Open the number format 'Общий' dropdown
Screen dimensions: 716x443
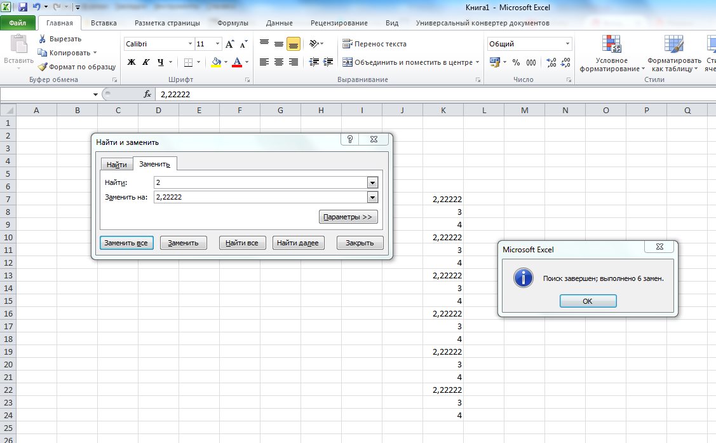coord(567,44)
